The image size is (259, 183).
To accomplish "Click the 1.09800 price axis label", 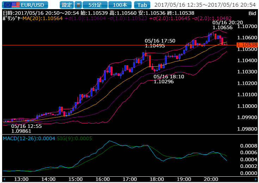I will pyautogui.click(x=247, y=129).
